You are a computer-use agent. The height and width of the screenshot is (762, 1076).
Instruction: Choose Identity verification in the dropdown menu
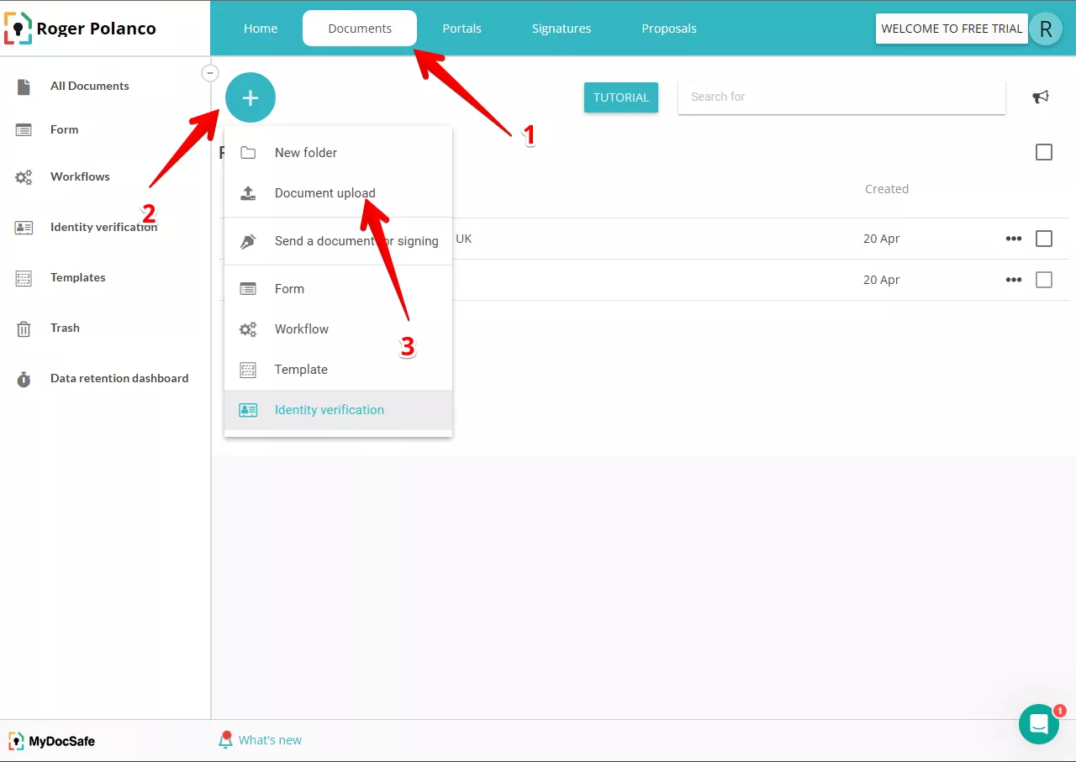[329, 410]
